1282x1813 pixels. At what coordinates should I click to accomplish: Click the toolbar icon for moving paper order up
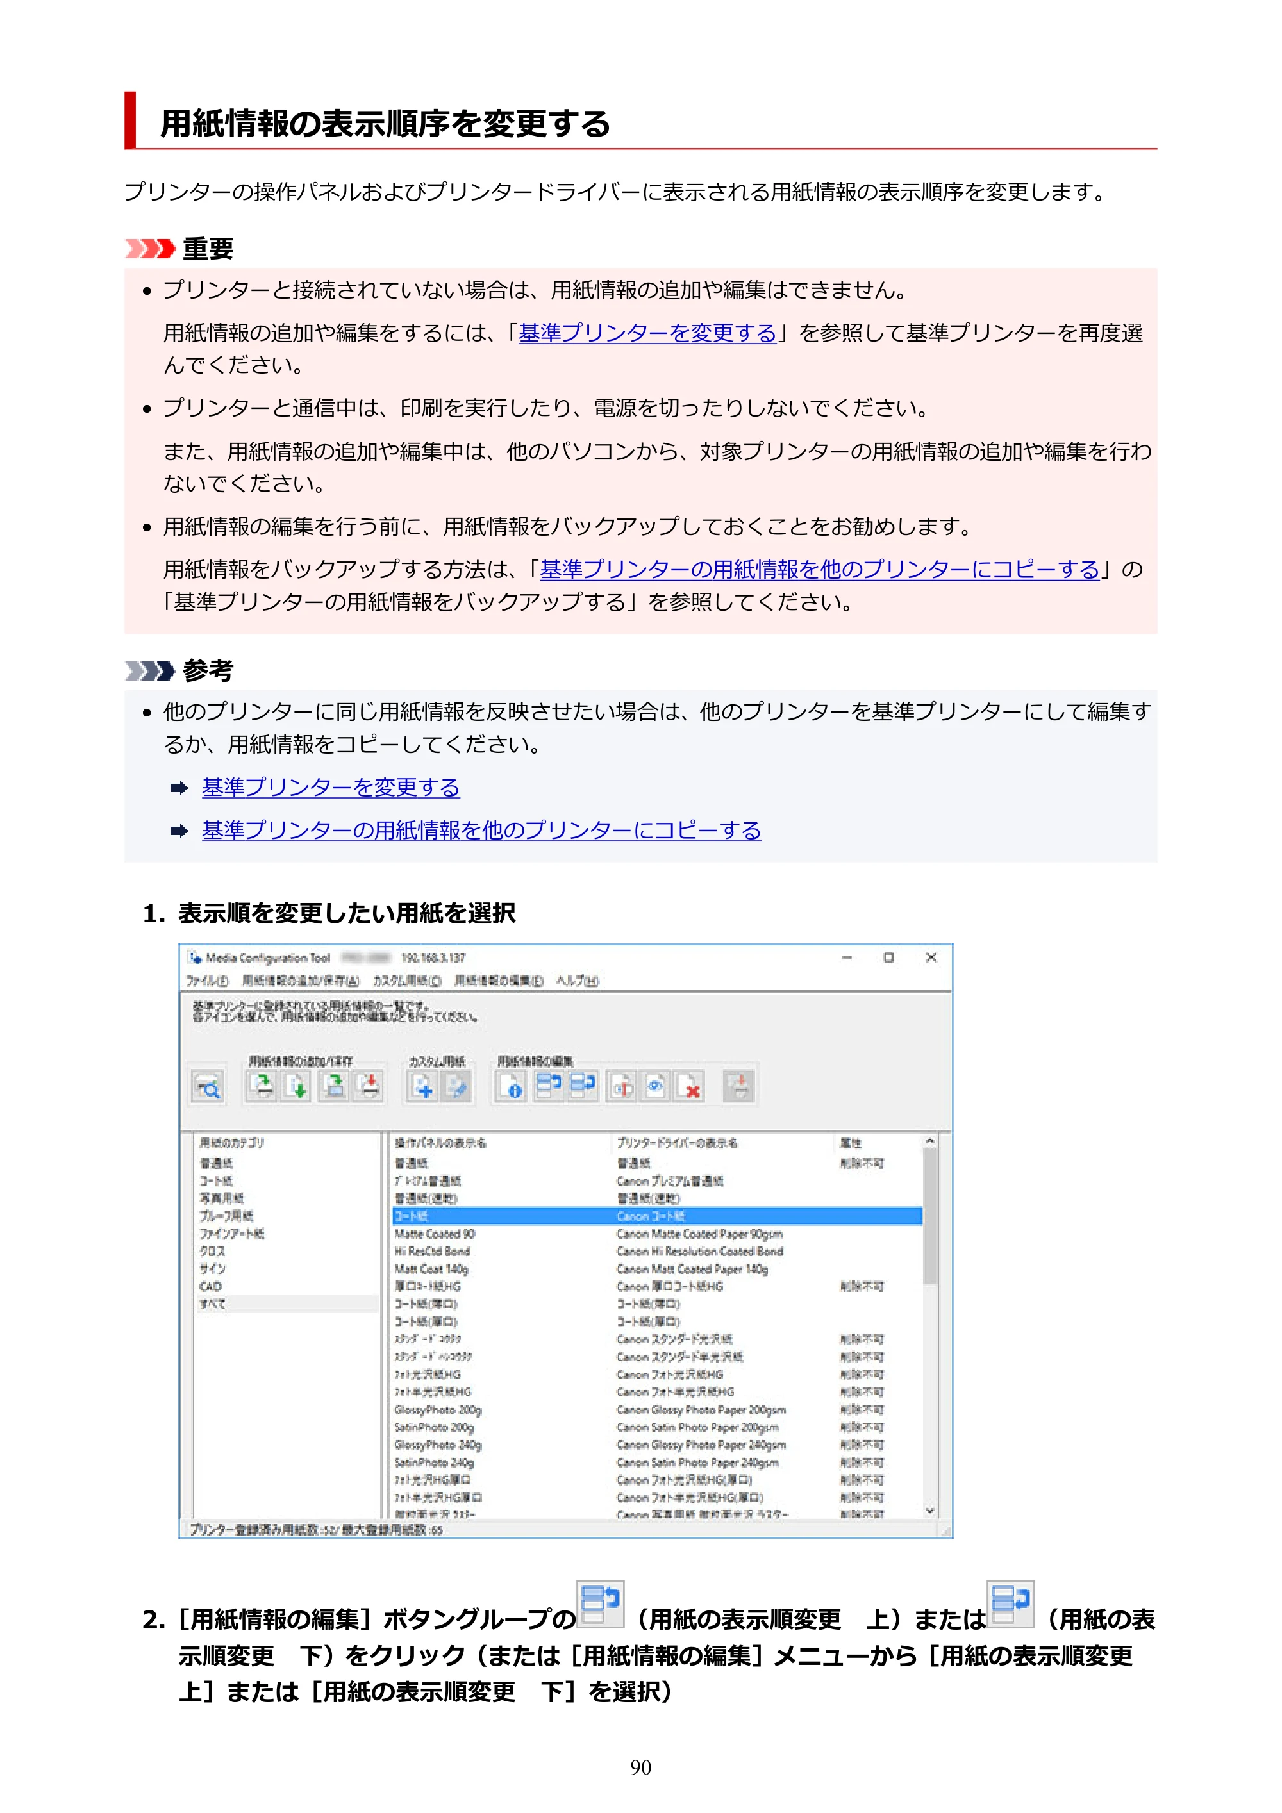tap(547, 1086)
